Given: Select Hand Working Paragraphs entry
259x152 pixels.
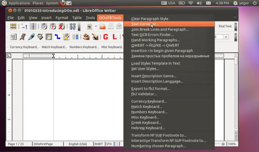Looking at the screenshot, I should pos(169,40).
